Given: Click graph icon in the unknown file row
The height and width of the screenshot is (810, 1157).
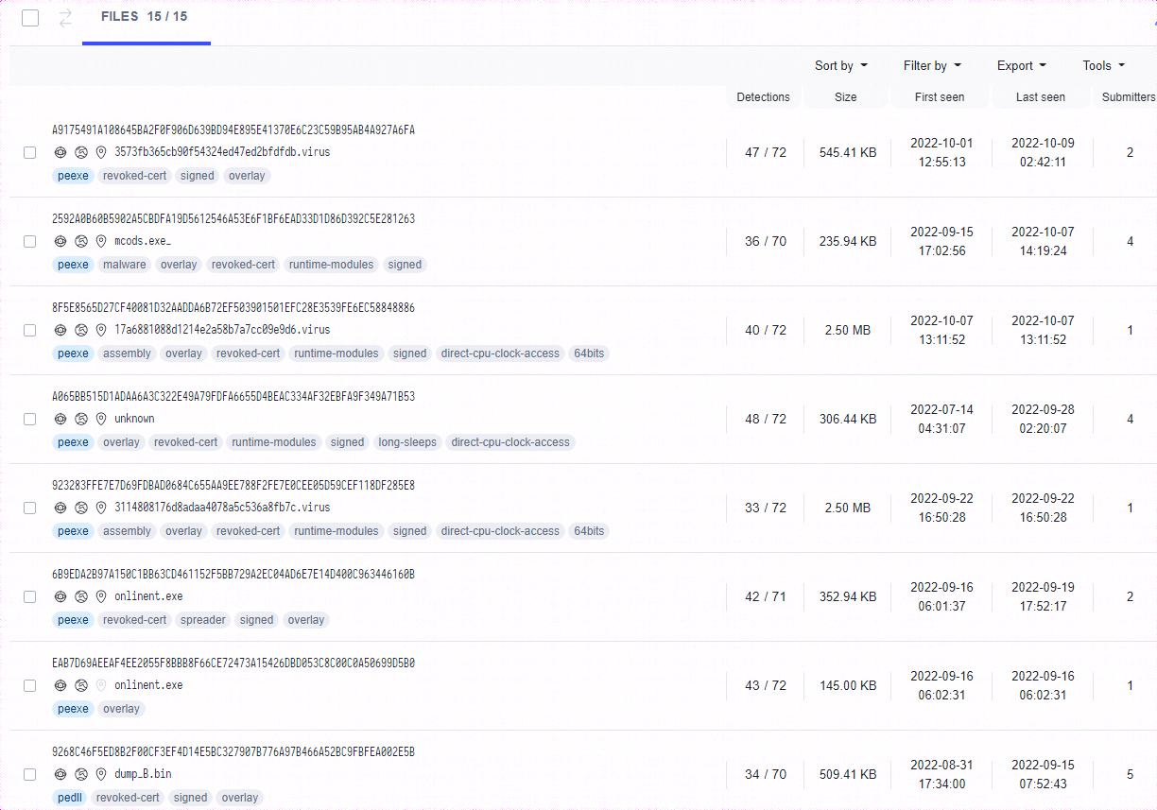Looking at the screenshot, I should [x=81, y=419].
